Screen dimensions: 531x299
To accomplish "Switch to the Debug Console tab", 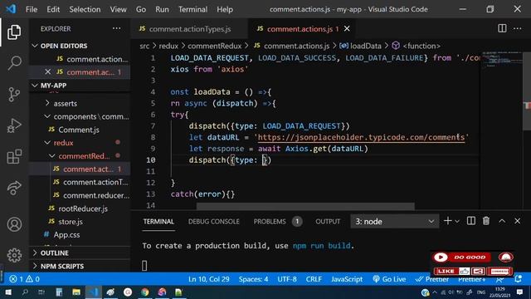I will 214,222.
